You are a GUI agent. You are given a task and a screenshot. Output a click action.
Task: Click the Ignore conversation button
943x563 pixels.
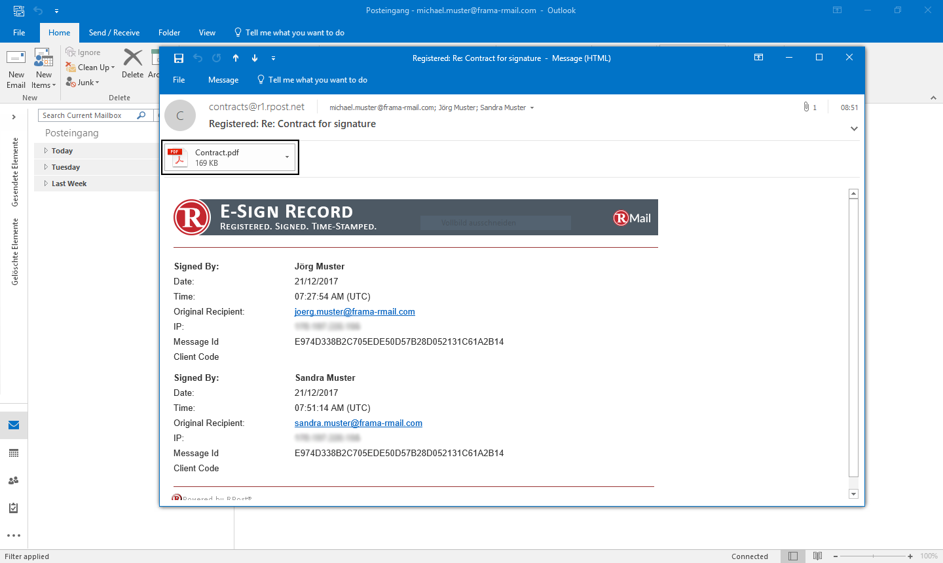(83, 52)
